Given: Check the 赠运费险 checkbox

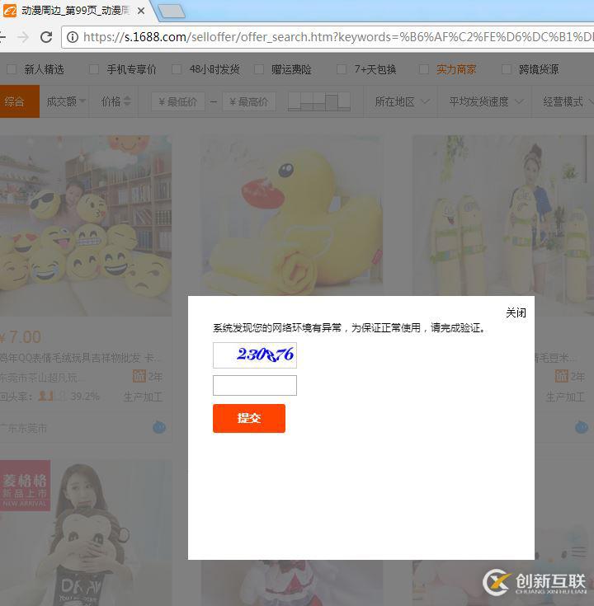Looking at the screenshot, I should point(259,69).
